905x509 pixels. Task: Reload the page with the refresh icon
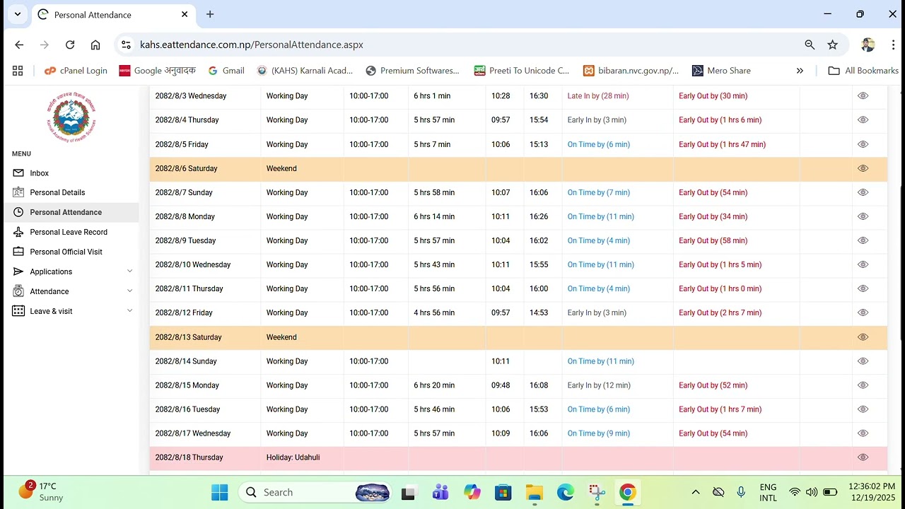click(x=70, y=45)
